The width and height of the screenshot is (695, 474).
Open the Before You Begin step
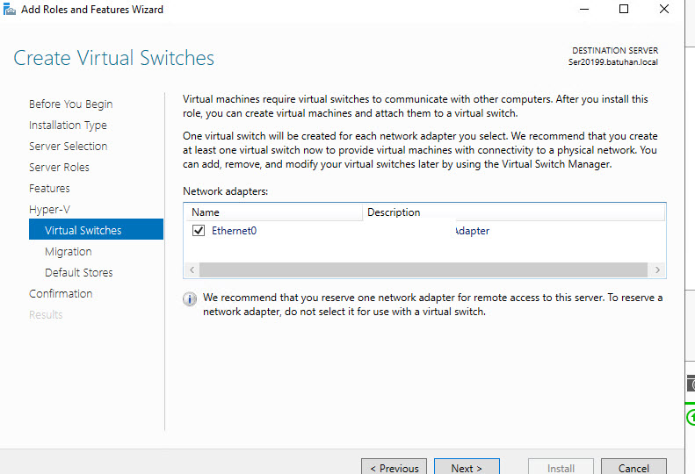(70, 104)
